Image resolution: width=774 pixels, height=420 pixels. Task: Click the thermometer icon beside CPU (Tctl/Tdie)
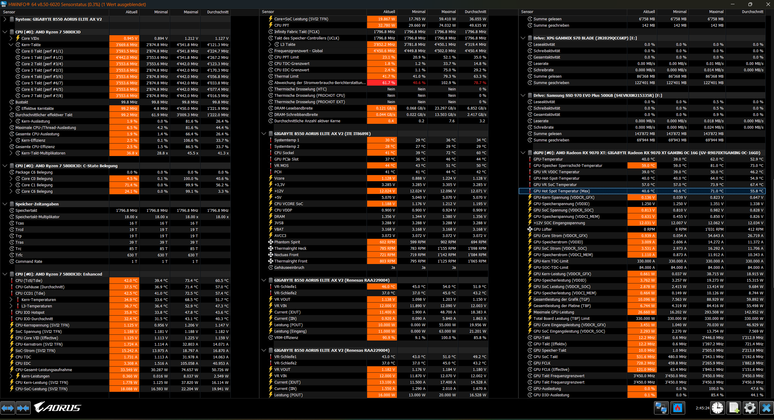[x=12, y=280]
